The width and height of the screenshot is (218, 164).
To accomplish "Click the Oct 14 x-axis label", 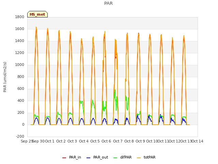I will (198, 141).
